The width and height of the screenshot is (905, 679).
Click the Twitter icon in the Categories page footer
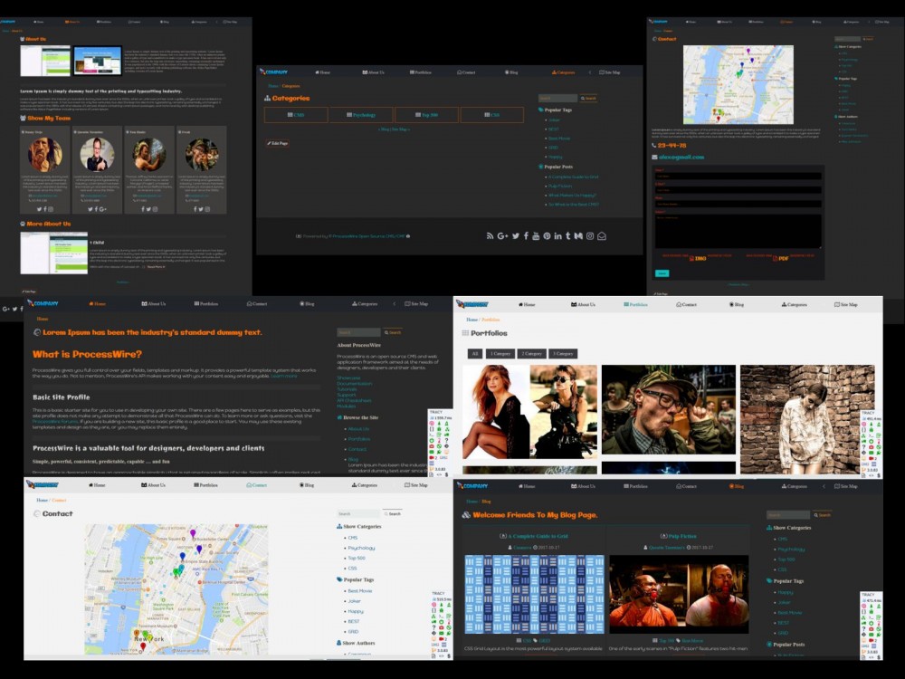pos(516,236)
